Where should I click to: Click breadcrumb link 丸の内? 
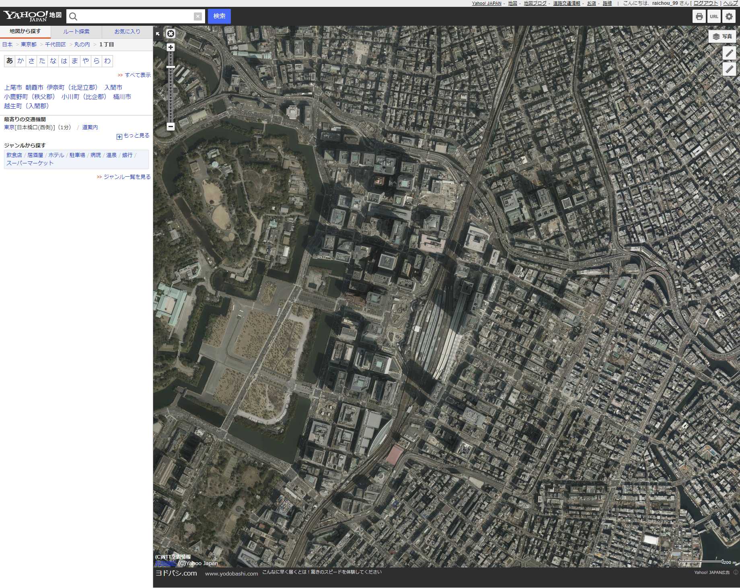(x=82, y=45)
